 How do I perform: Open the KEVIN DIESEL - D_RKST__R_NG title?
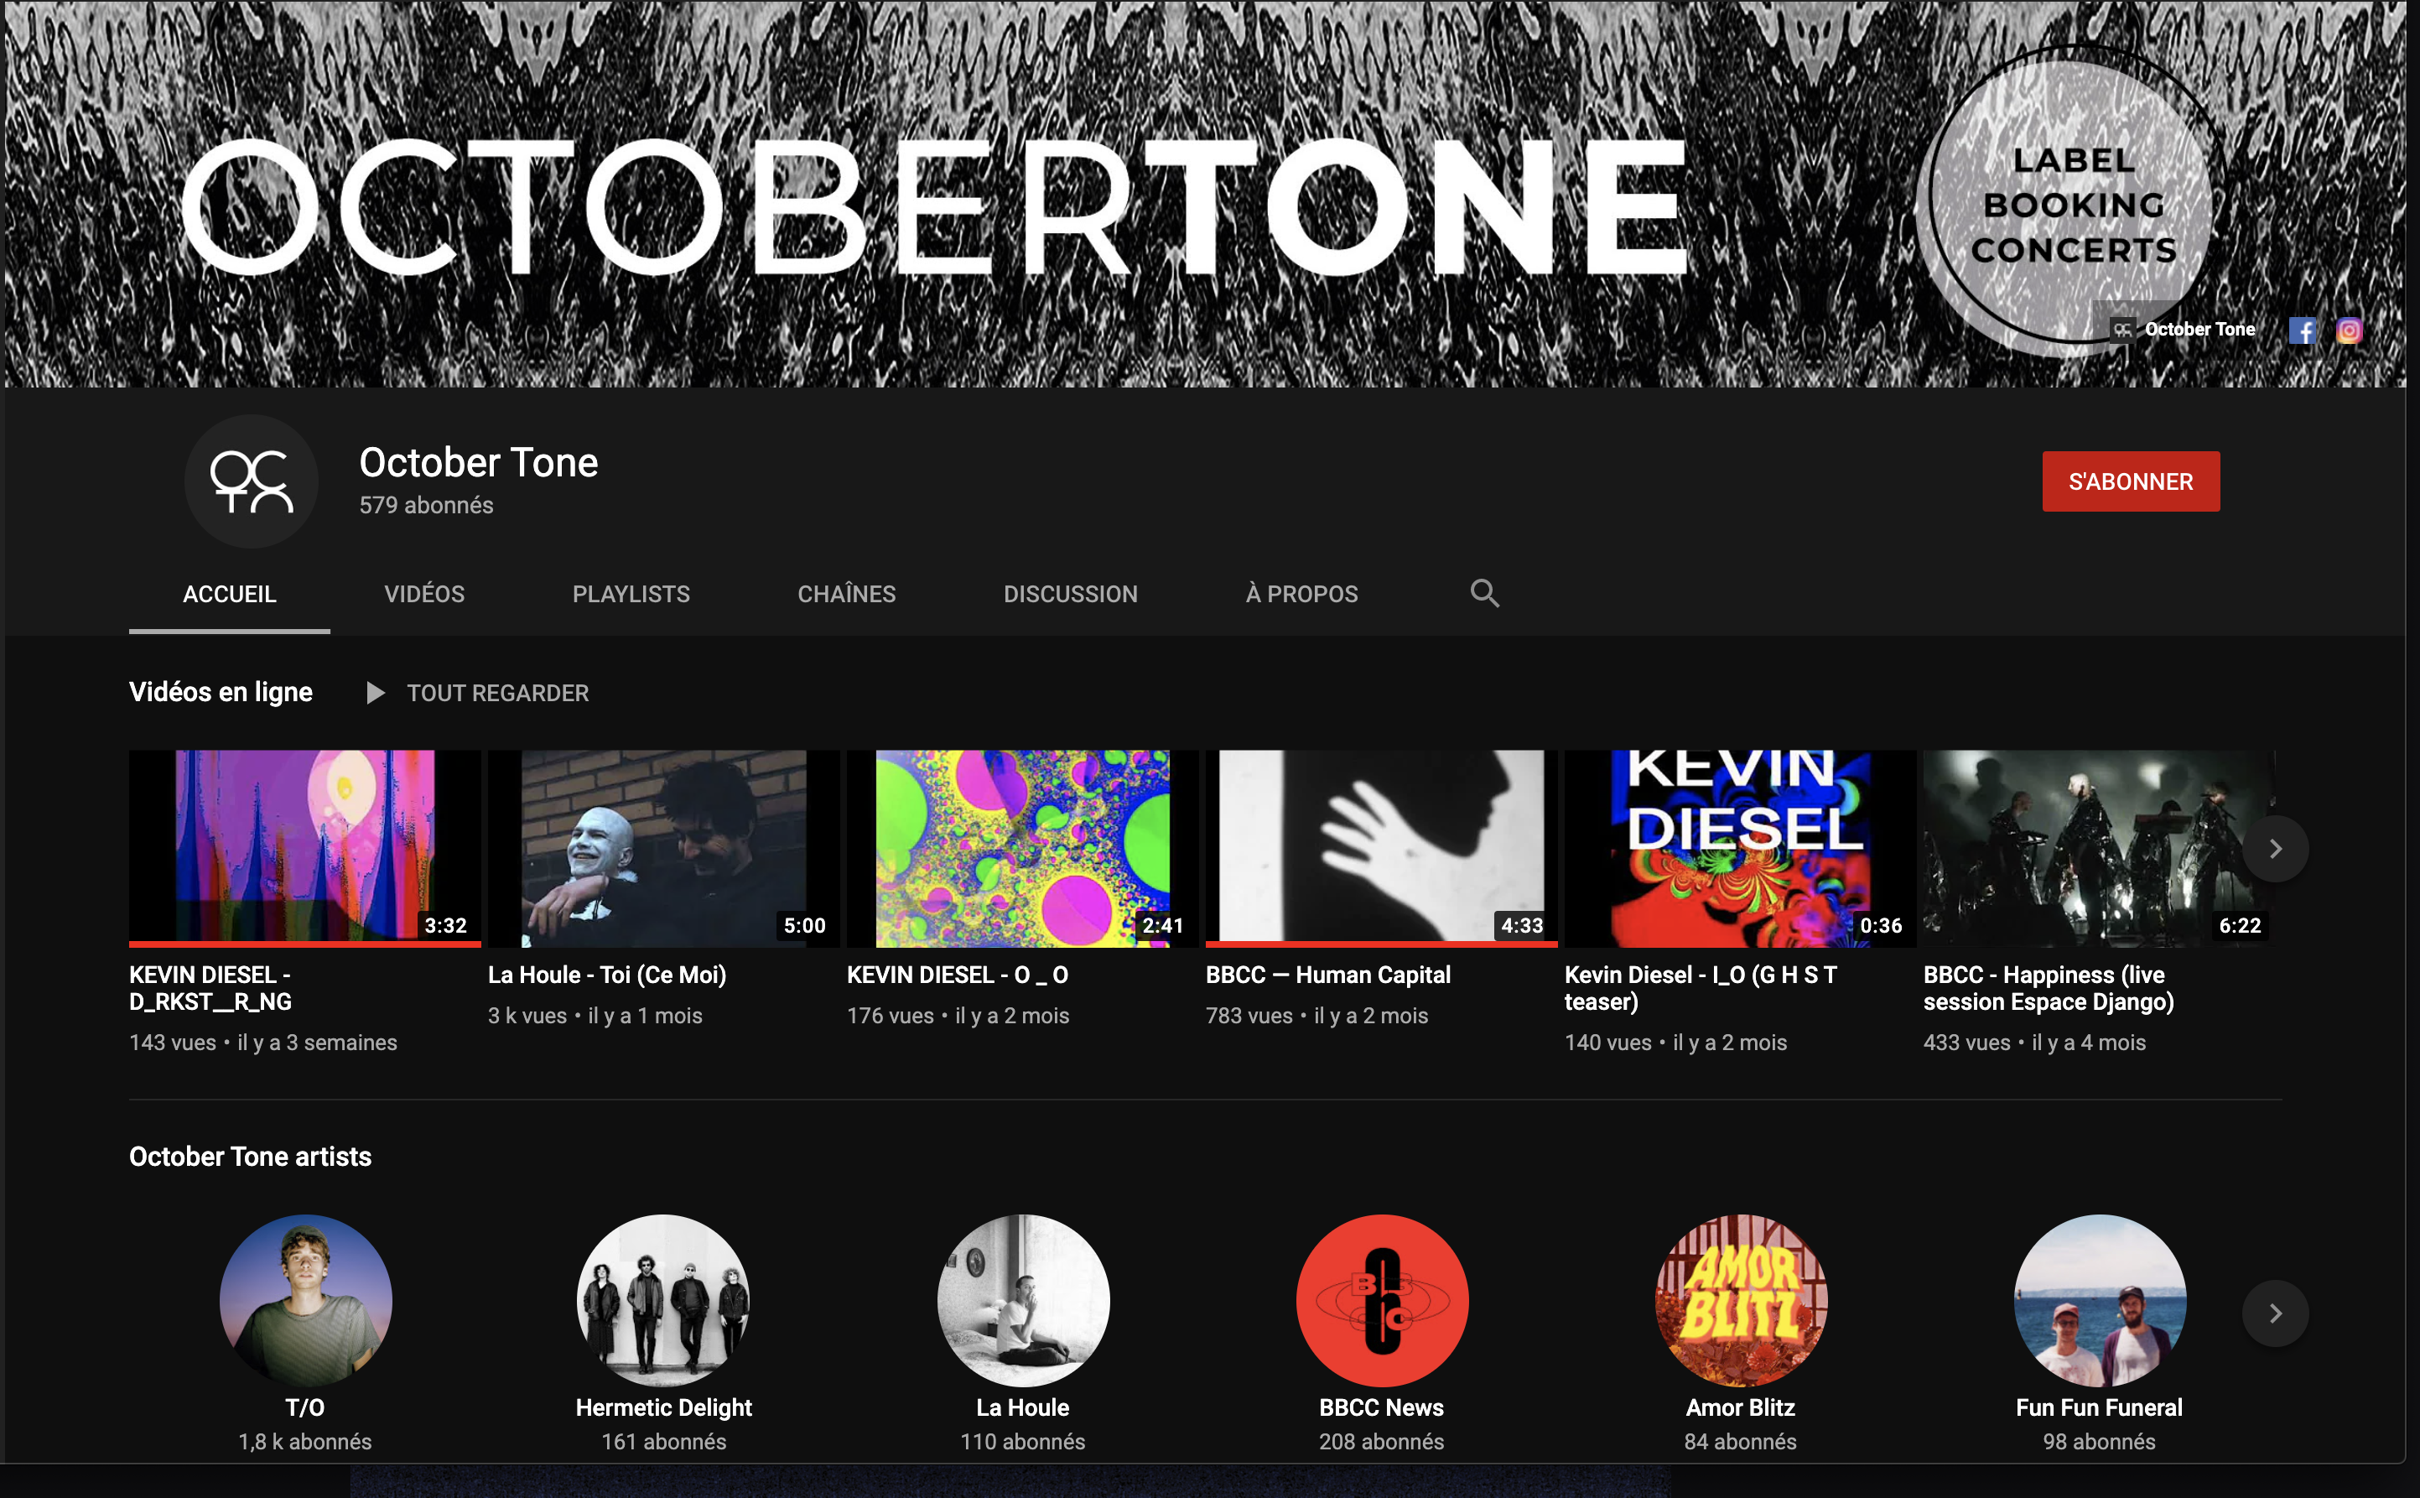pos(211,988)
